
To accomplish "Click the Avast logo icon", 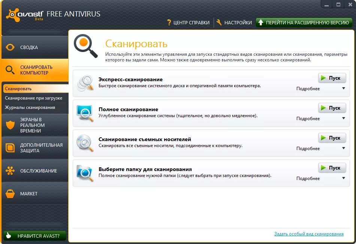I will [x=13, y=15].
